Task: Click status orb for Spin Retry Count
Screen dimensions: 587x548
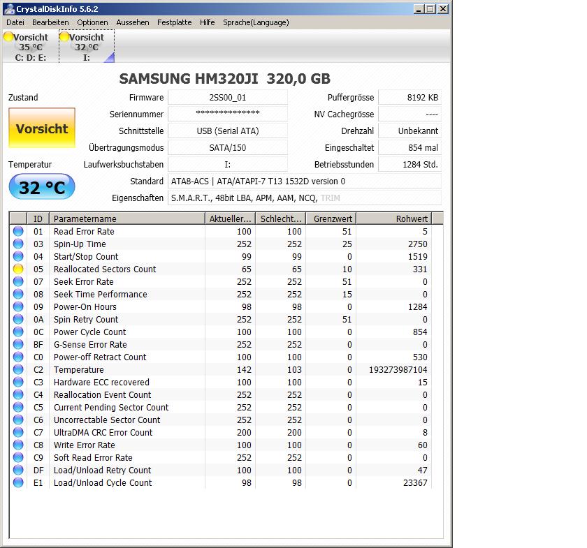Action: point(18,319)
